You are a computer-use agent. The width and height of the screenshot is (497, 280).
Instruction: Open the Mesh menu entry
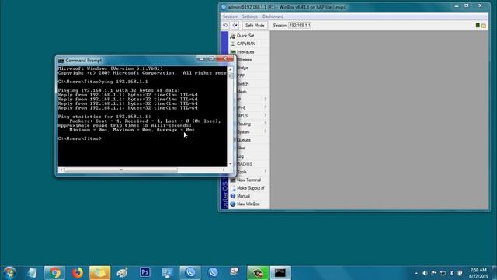coord(242,92)
